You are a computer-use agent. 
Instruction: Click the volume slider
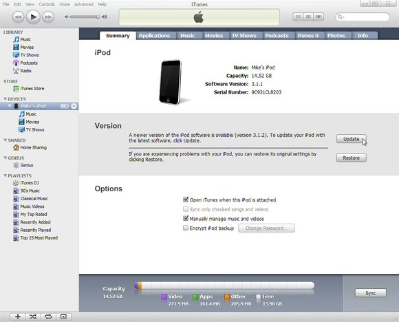click(85, 17)
